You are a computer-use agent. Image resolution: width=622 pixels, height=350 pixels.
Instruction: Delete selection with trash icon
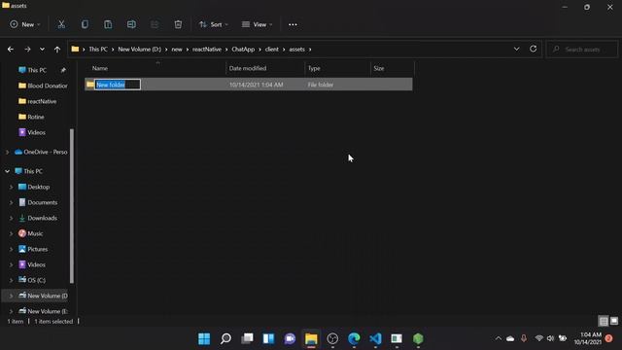(x=178, y=24)
